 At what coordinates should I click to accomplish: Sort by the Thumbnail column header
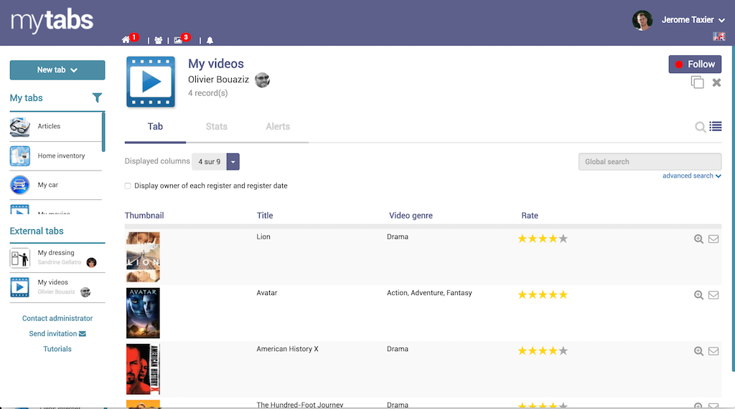[144, 216]
